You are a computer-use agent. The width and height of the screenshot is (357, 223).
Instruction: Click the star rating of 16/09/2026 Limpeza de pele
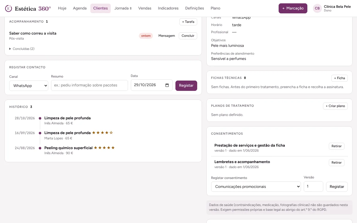click(x=102, y=133)
